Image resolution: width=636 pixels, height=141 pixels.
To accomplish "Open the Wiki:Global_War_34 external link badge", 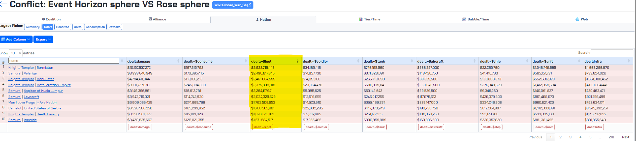I will click(x=233, y=5).
